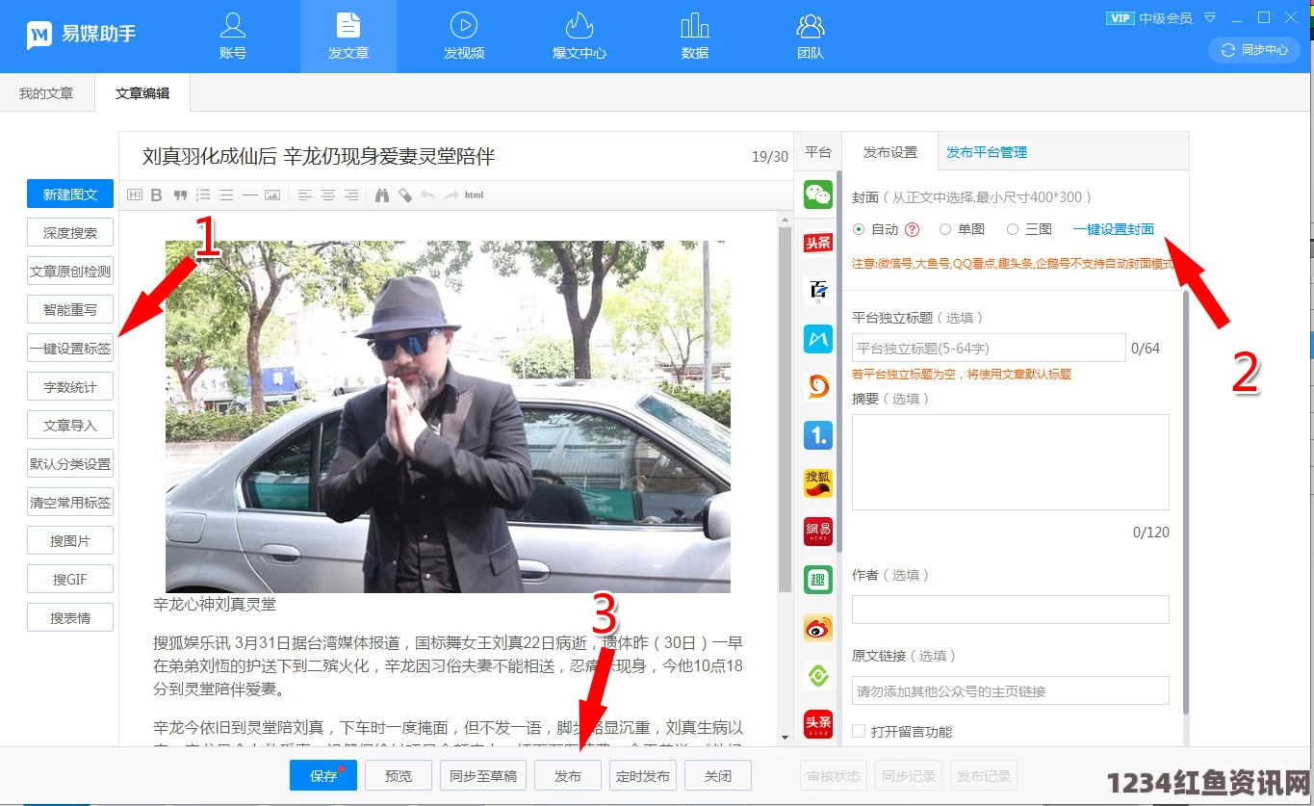Click the 同步至草稿 button
The height and width of the screenshot is (806, 1314).
(x=483, y=775)
